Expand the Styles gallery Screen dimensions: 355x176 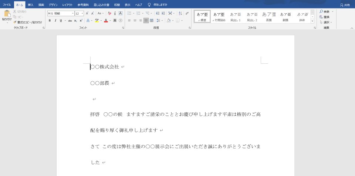click(x=312, y=21)
